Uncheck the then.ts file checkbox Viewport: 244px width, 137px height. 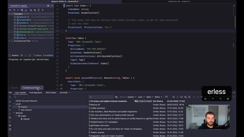[x=15, y=35]
